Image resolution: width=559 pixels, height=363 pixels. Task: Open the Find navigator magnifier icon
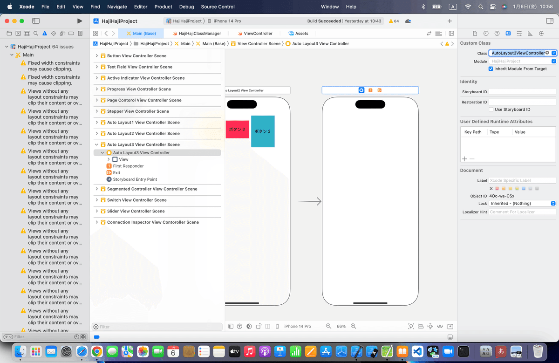pyautogui.click(x=35, y=34)
